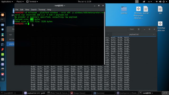
Task: Open gedit hamburger menu button
Action: (139, 29)
